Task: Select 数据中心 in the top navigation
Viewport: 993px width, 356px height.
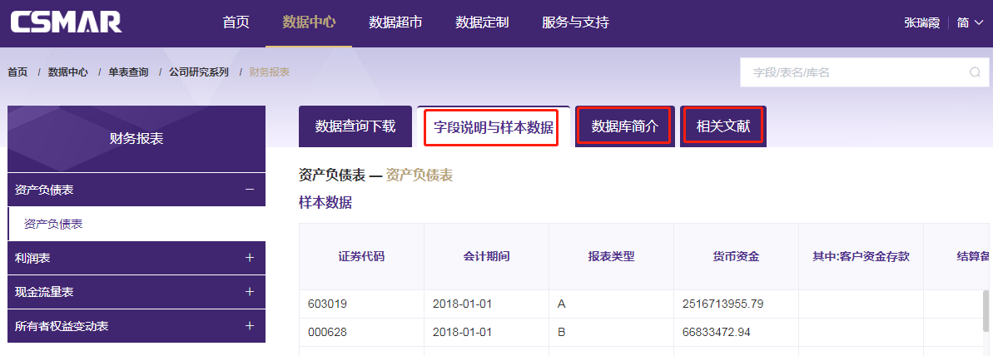Action: point(309,22)
